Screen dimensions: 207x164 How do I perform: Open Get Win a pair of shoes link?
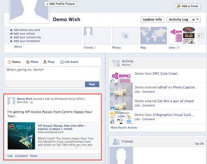[x=176, y=101]
